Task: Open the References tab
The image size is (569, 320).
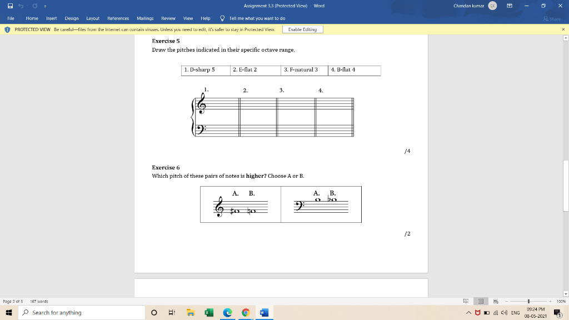Action: tap(118, 18)
